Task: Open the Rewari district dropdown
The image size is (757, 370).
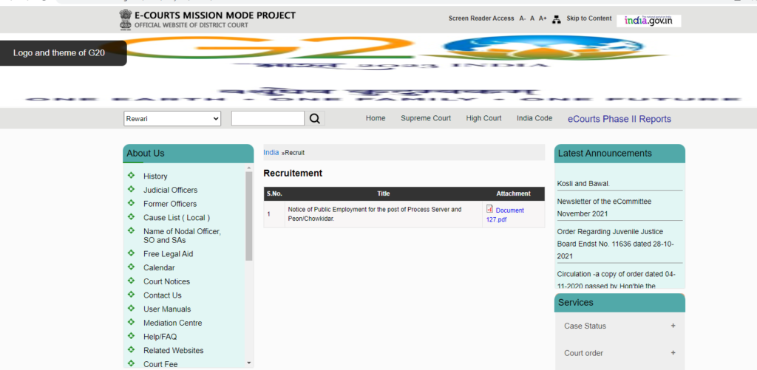Action: pos(172,119)
